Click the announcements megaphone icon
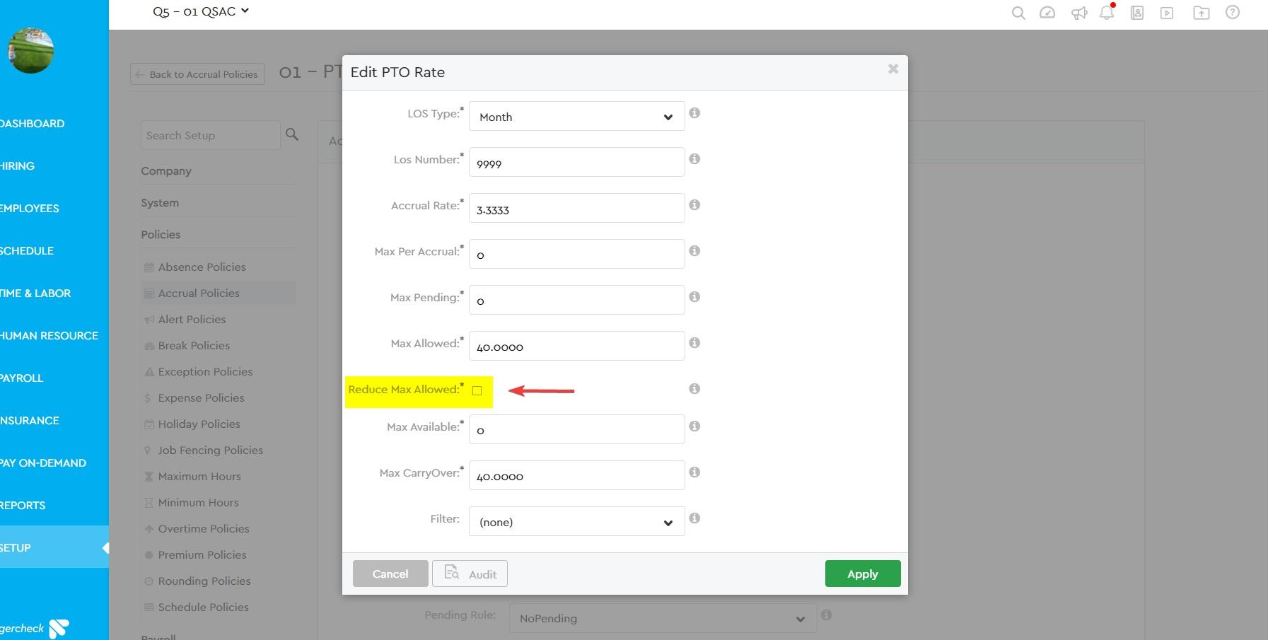This screenshot has height=640, width=1268. pyautogui.click(x=1078, y=13)
